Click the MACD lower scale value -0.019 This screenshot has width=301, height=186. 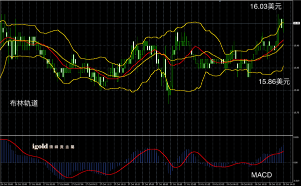pyautogui.click(x=296, y=180)
